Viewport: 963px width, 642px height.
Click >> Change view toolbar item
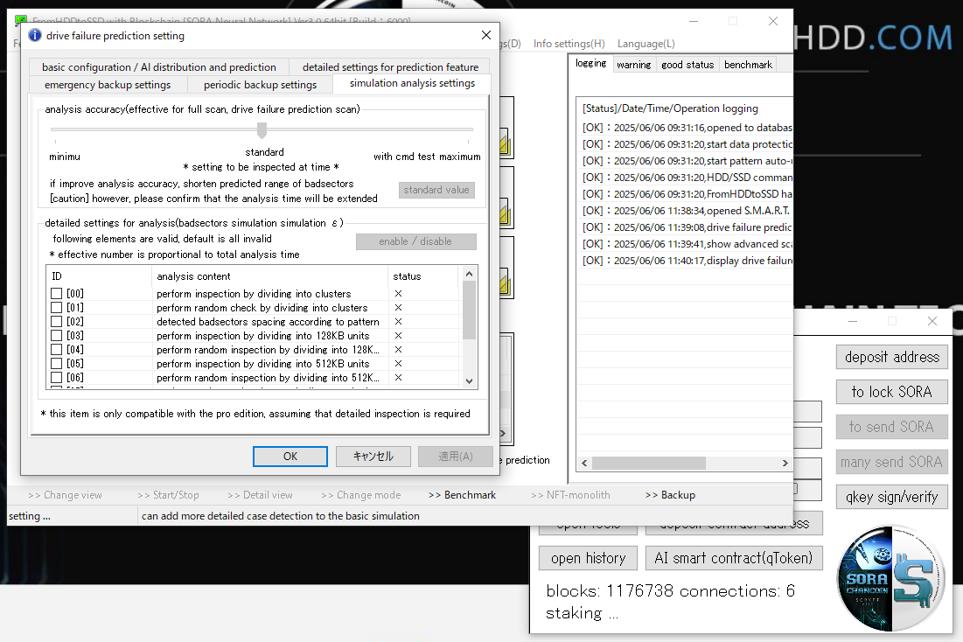[x=65, y=495]
